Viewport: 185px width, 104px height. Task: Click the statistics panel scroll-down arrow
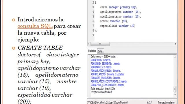click(175, 95)
